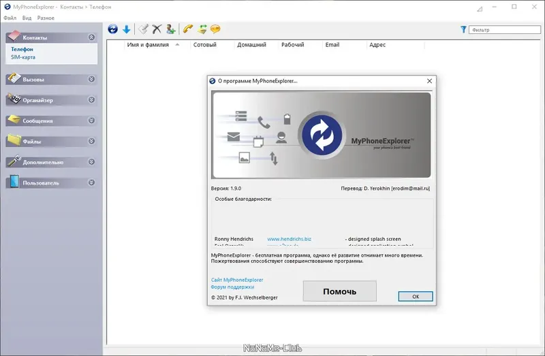Screen dimensions: 545x356
Task: Expand the Дополнительно sidebar section
Action: pyautogui.click(x=91, y=162)
